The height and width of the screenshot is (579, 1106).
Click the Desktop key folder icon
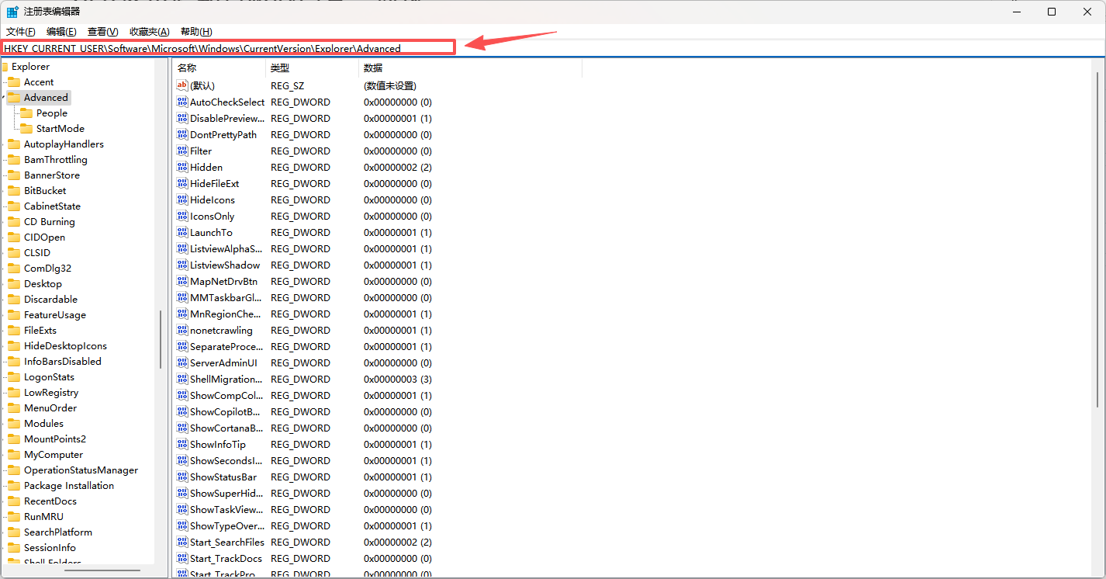pyautogui.click(x=14, y=284)
